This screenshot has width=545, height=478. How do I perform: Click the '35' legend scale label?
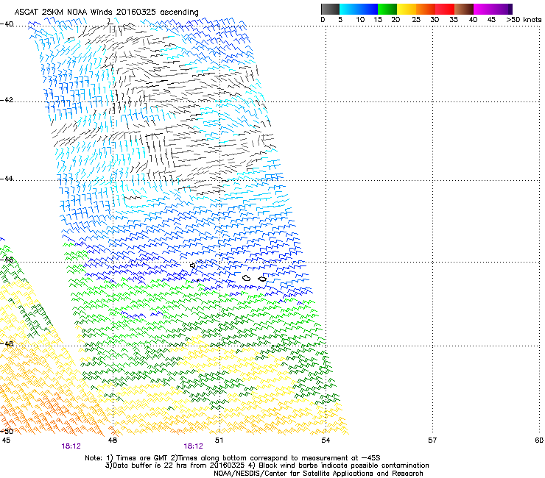(454, 20)
